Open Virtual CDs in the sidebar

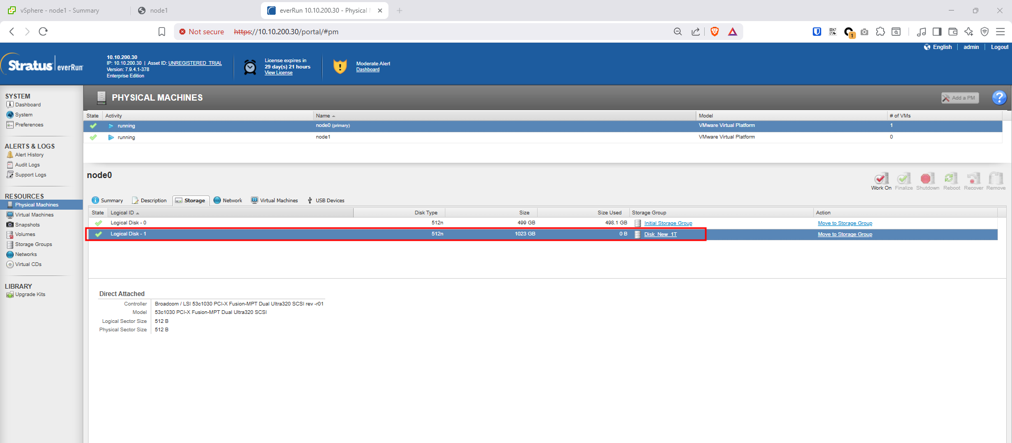[28, 264]
